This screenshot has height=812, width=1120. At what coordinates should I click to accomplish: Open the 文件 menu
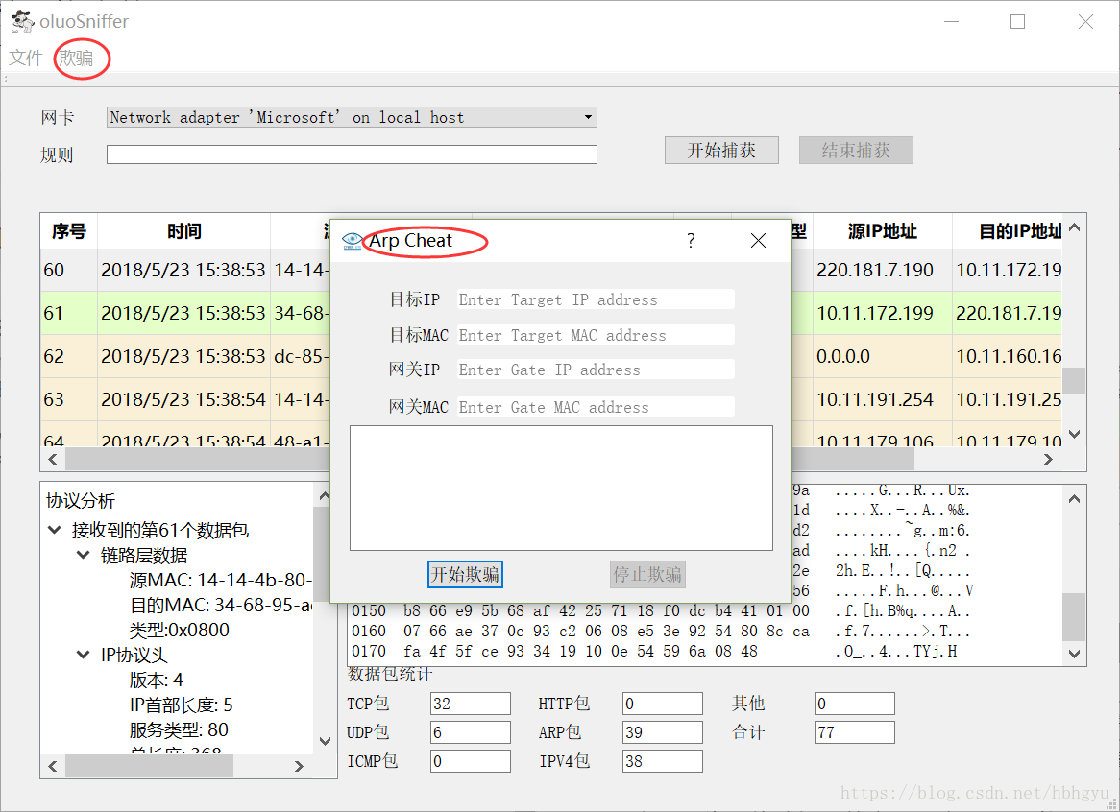(26, 58)
